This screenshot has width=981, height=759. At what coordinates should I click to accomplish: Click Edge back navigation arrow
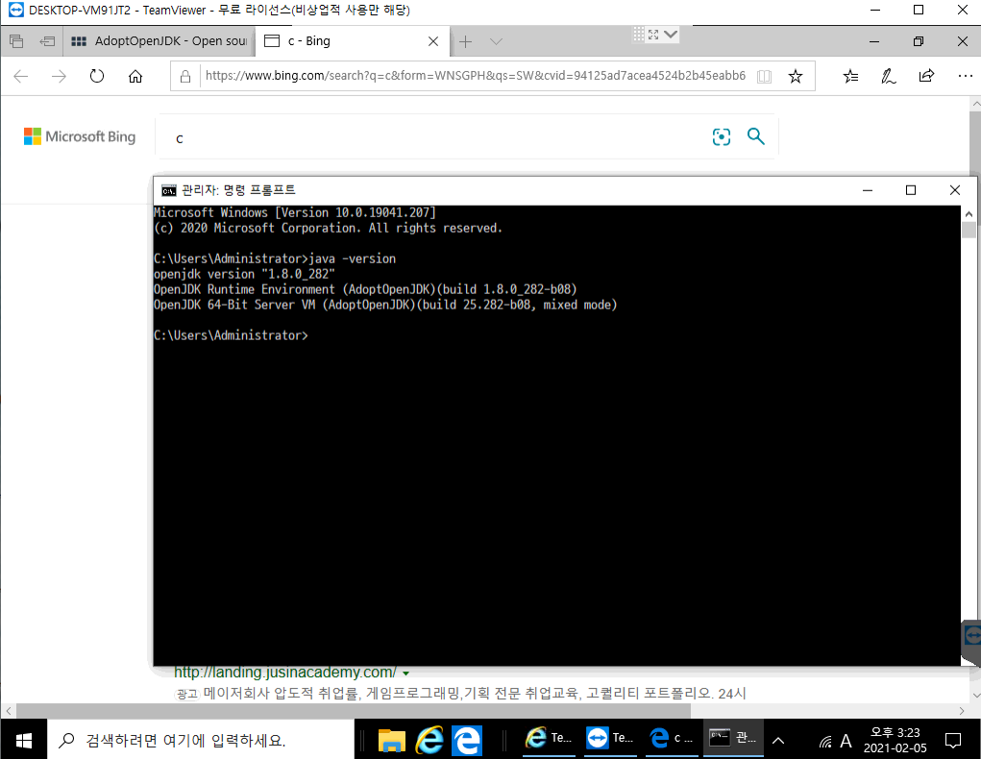(x=20, y=76)
